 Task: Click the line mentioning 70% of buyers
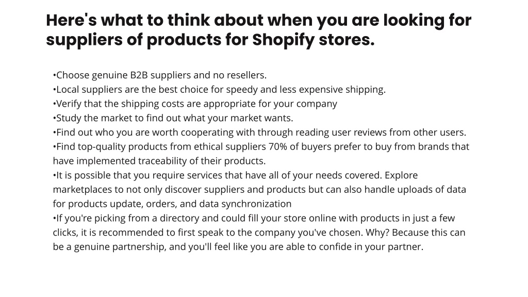pos(261,147)
